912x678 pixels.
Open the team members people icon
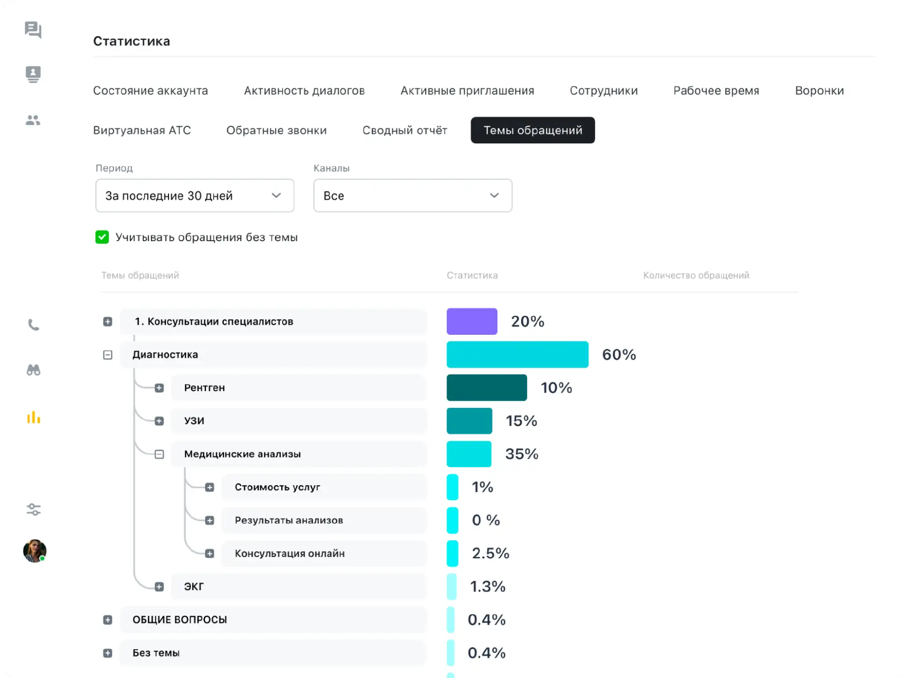tap(33, 120)
